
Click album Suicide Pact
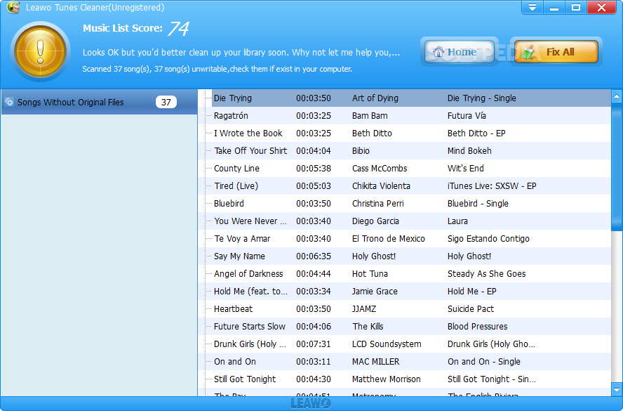tap(471, 308)
